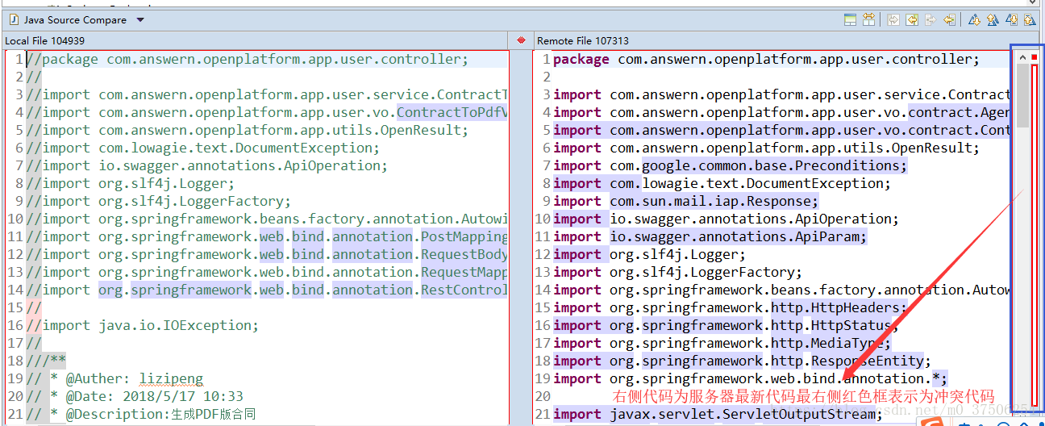Image resolution: width=1045 pixels, height=426 pixels.
Task: Jump to the next change
Action: 1011,20
